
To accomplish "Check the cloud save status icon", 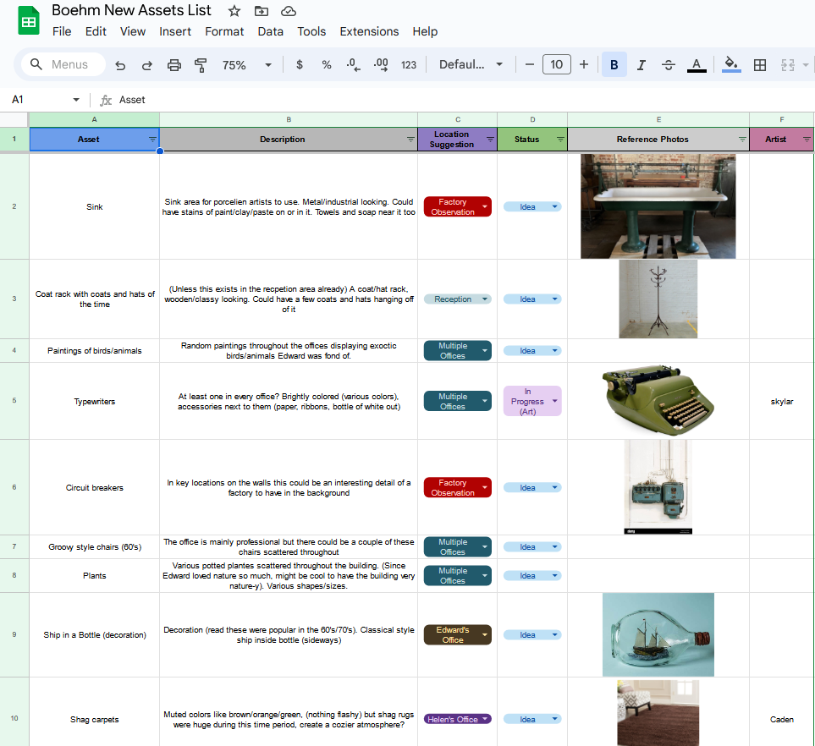I will click(289, 11).
